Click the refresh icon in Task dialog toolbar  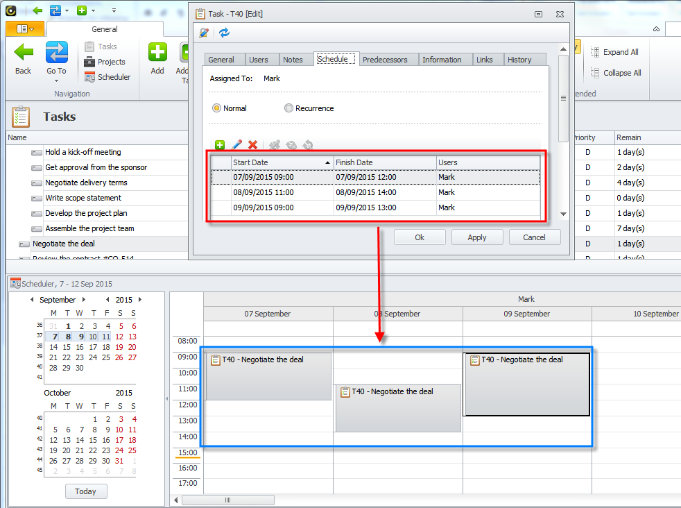pyautogui.click(x=224, y=33)
